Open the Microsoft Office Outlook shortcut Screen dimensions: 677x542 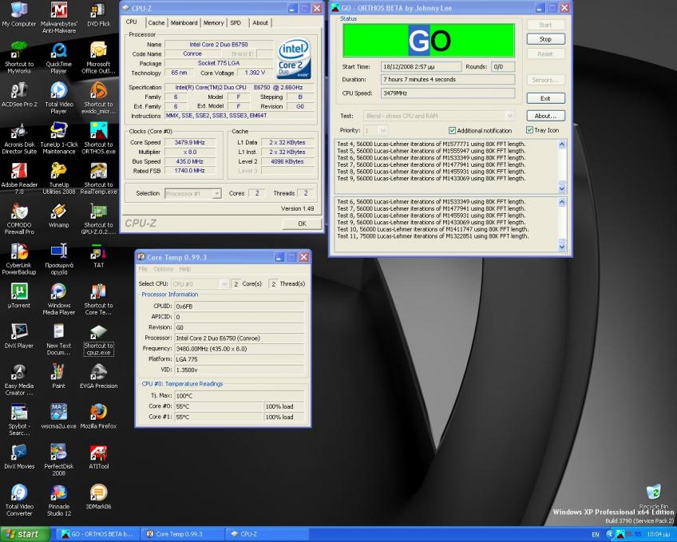tap(98, 58)
